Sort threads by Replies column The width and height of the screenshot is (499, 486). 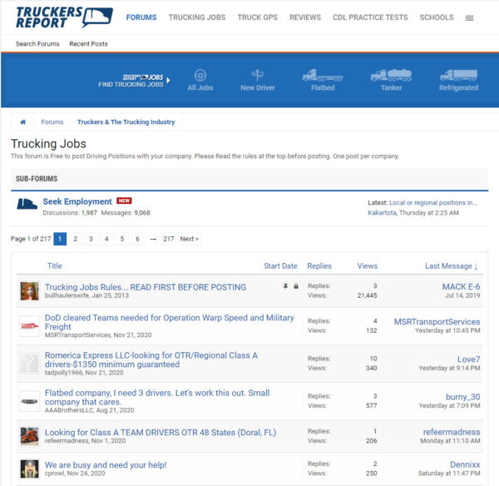pyautogui.click(x=319, y=266)
